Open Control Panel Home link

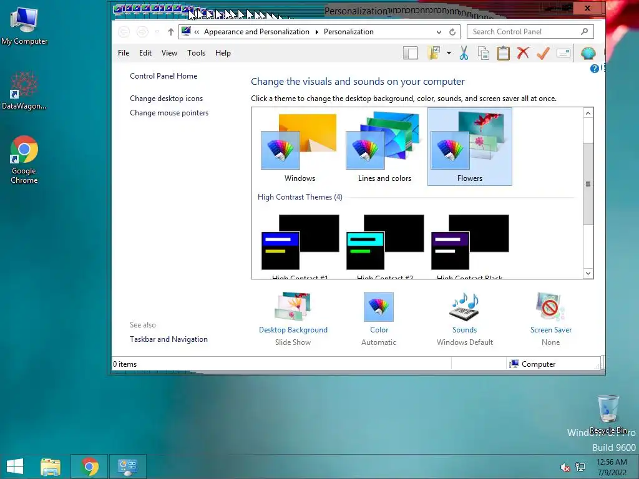pos(163,75)
